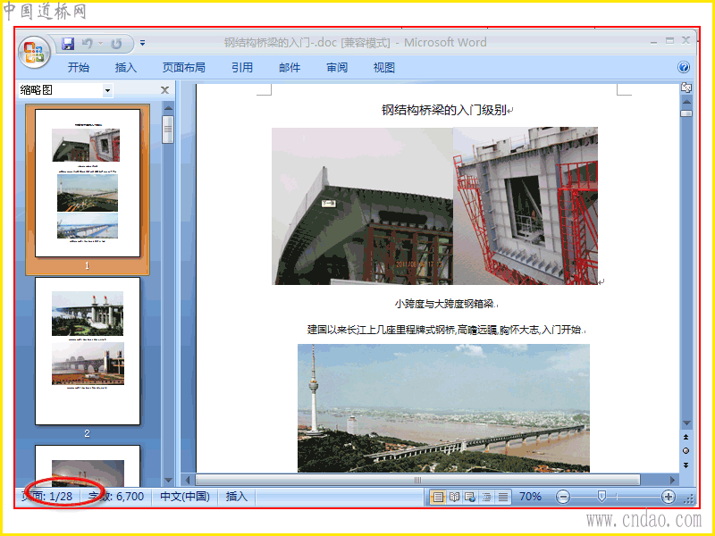Click horizontal scroll right arrow
The height and width of the screenshot is (536, 715).
(673, 480)
